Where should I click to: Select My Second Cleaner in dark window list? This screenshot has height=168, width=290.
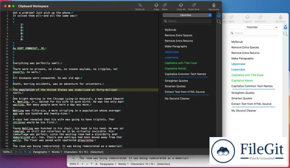(x=177, y=99)
